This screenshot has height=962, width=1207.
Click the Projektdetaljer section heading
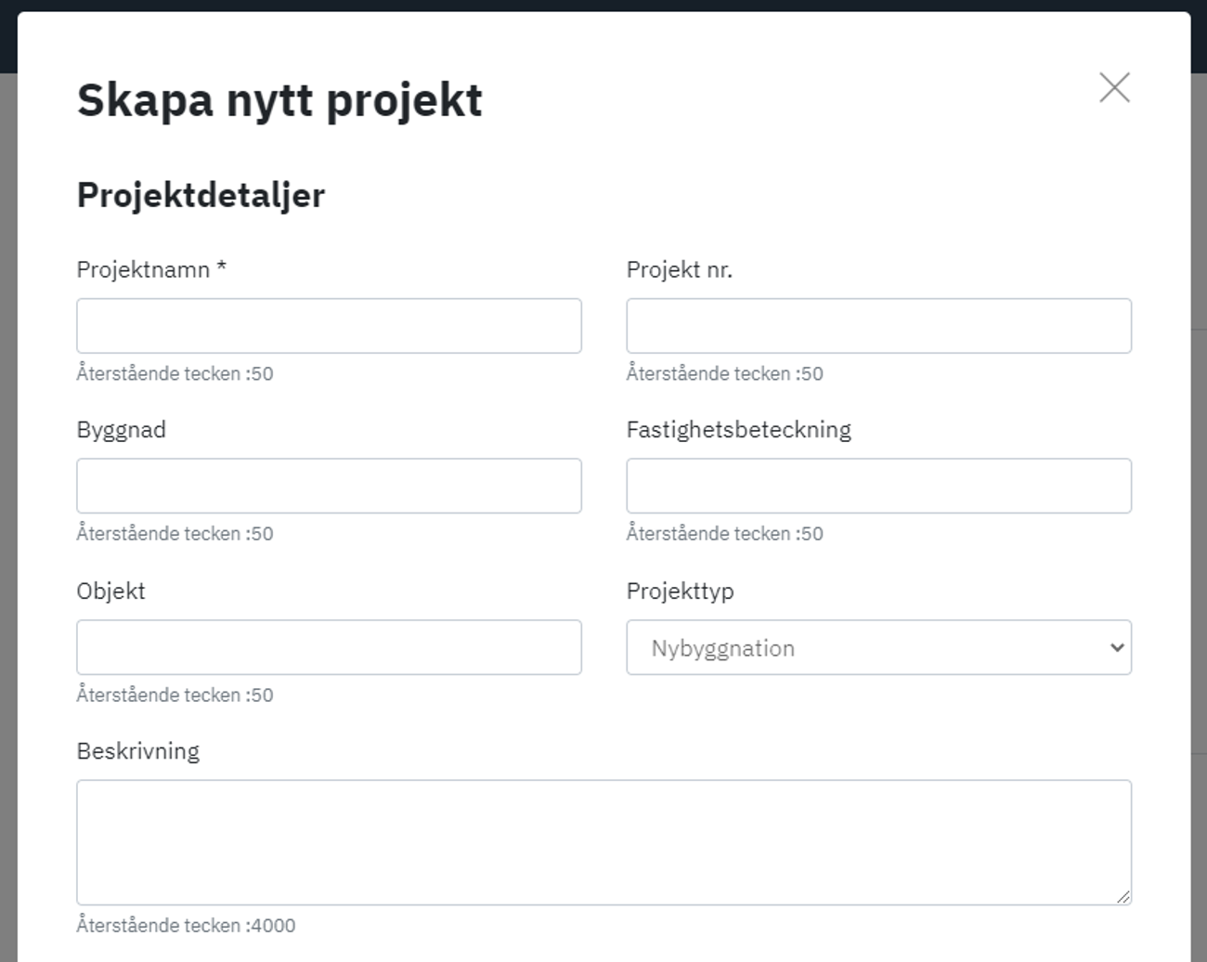point(201,195)
